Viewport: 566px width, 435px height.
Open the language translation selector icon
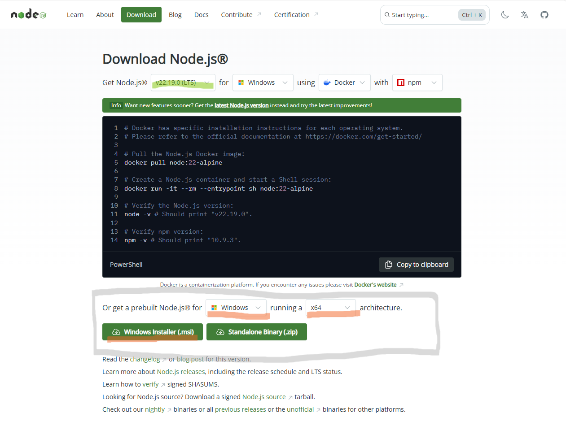(x=525, y=15)
